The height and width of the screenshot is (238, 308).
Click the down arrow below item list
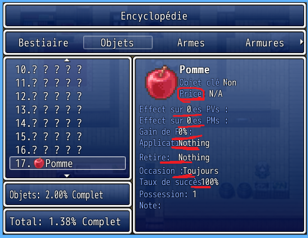tap(67, 176)
